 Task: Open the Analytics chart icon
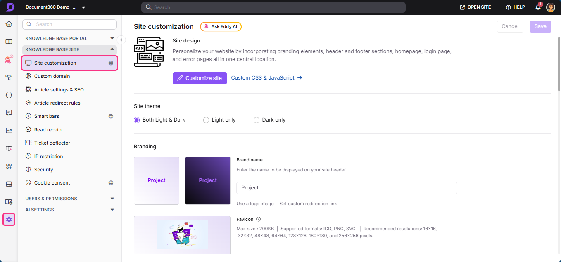9,131
